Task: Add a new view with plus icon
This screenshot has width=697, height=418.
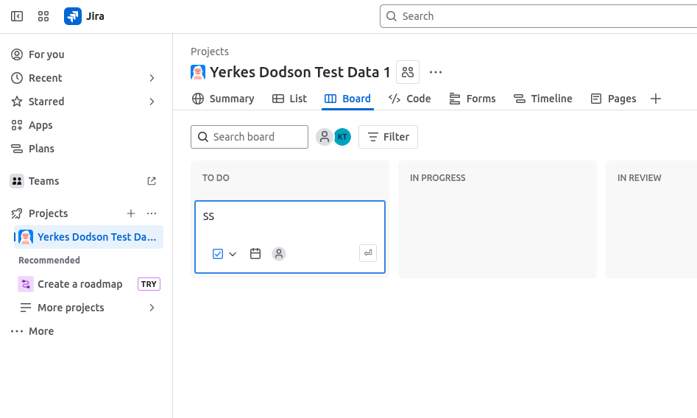Action: click(x=656, y=99)
